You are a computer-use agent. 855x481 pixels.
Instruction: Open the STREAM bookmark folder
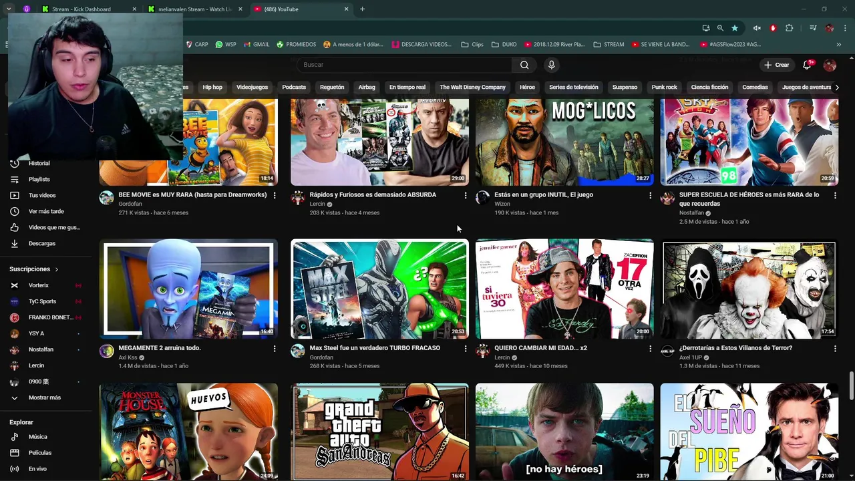[609, 45]
